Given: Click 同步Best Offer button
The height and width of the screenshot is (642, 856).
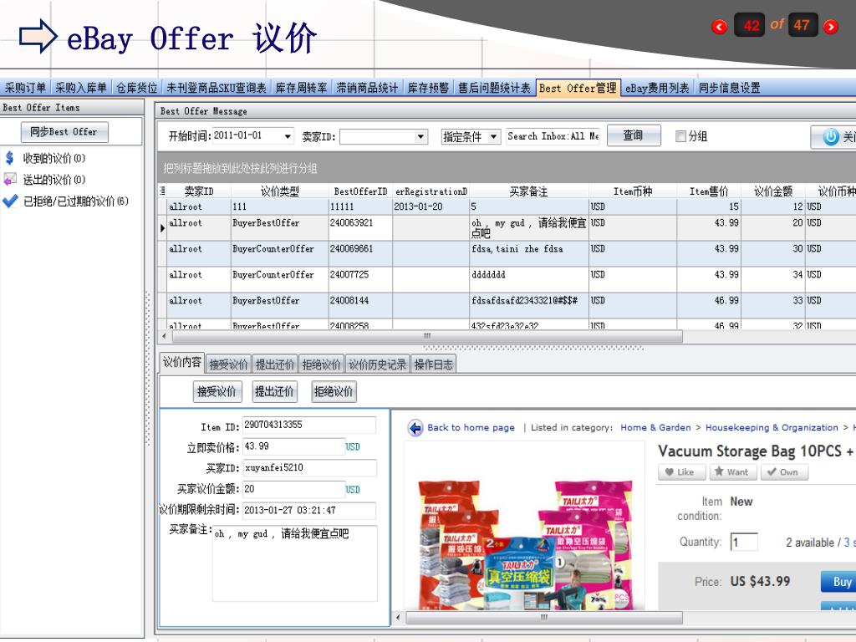Looking at the screenshot, I should (x=64, y=132).
